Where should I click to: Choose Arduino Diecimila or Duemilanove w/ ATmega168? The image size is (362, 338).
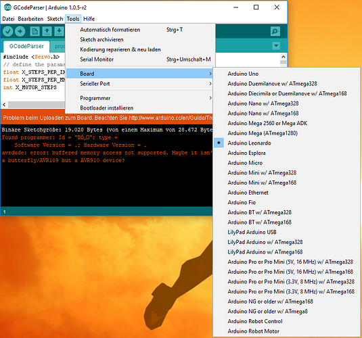[x=287, y=94]
